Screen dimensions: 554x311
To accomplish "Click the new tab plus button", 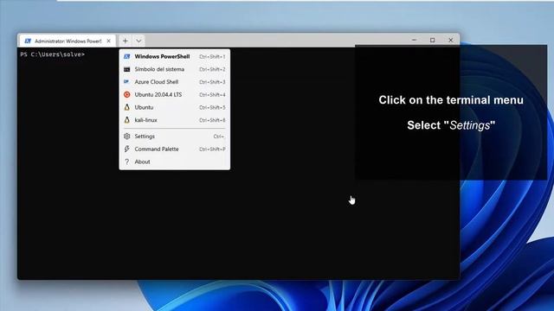I will 125,41.
